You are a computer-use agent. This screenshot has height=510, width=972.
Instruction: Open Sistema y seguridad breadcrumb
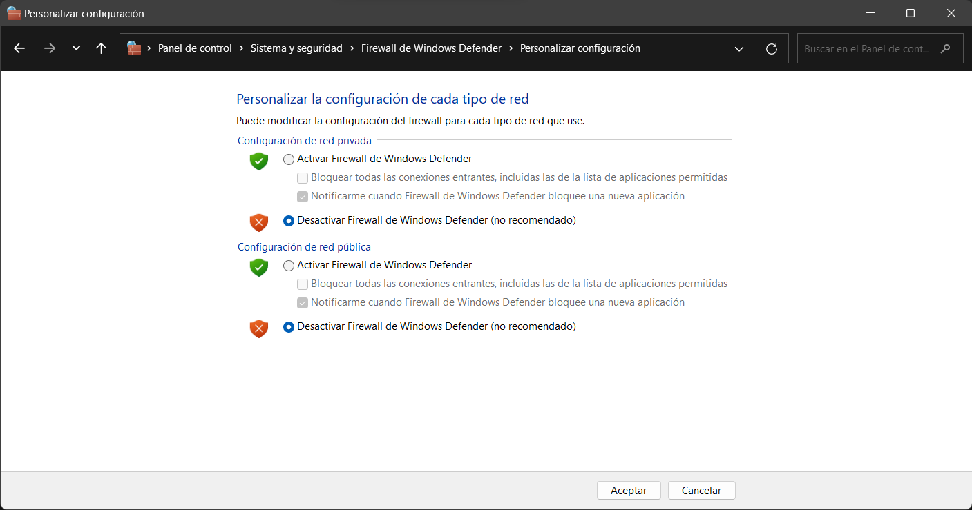click(x=296, y=48)
